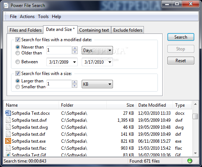Click the Reset button
Image resolution: width=202 pixels, height=167 pixels.
click(x=181, y=61)
